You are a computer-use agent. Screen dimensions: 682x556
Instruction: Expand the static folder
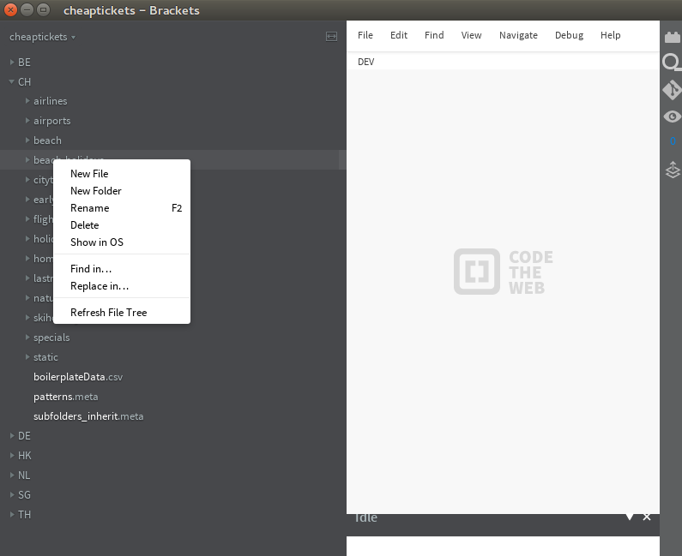[27, 356]
